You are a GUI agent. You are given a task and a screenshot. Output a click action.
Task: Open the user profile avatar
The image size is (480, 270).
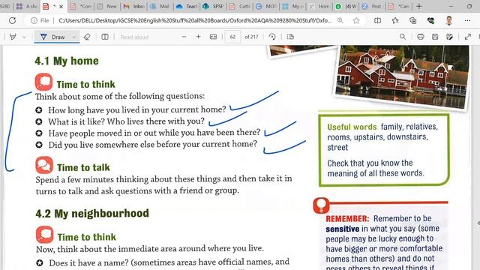449,20
